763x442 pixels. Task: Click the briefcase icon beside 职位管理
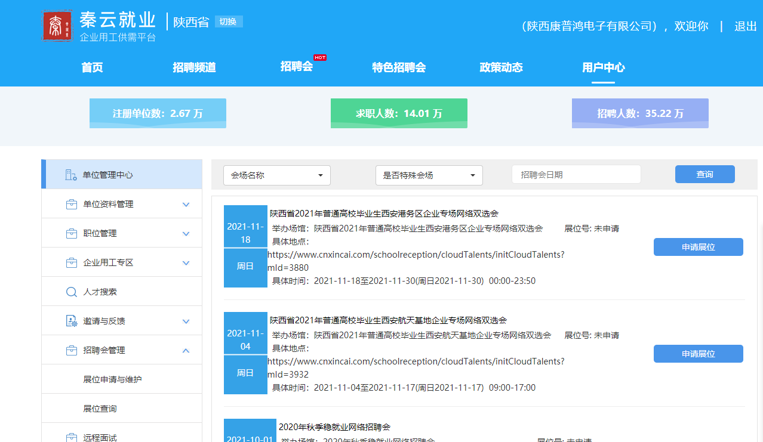[x=72, y=233]
